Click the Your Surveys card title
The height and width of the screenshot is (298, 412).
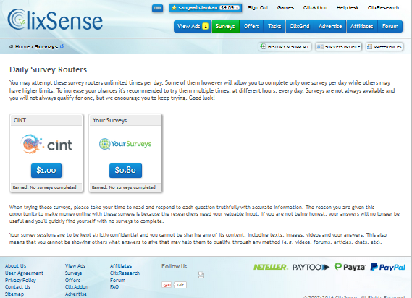(109, 120)
